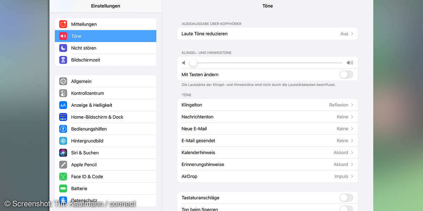Enable the Tastaturanschläge switch
The image size is (423, 211).
tap(346, 198)
